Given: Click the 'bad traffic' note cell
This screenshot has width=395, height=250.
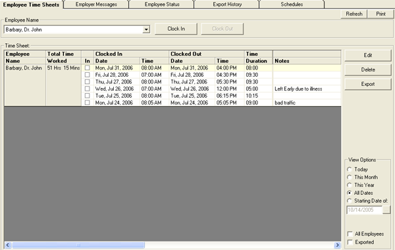Looking at the screenshot, I should coord(307,102).
